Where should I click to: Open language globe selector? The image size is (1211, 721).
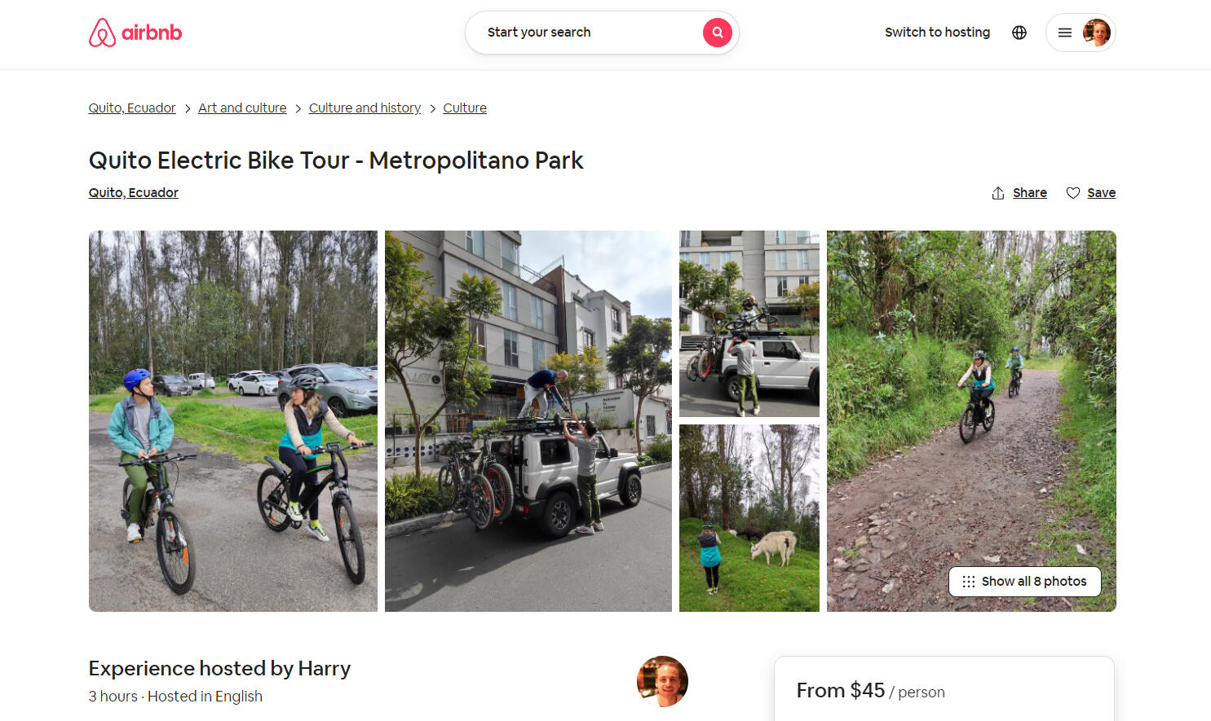(1019, 33)
